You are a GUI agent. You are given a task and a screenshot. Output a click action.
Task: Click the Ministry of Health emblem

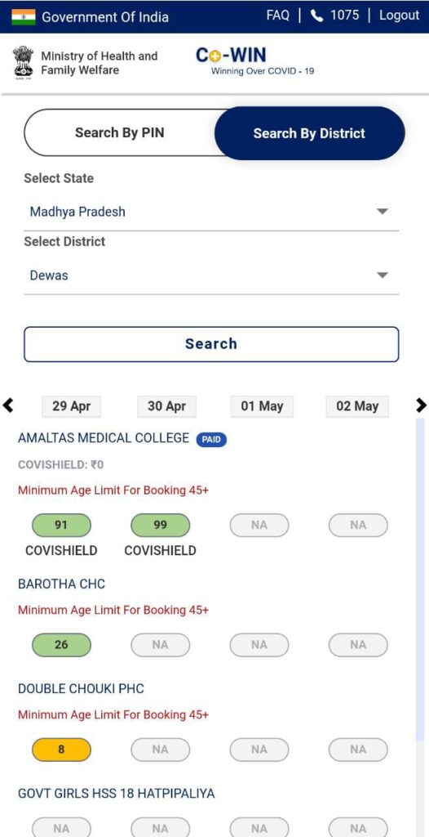[x=23, y=62]
